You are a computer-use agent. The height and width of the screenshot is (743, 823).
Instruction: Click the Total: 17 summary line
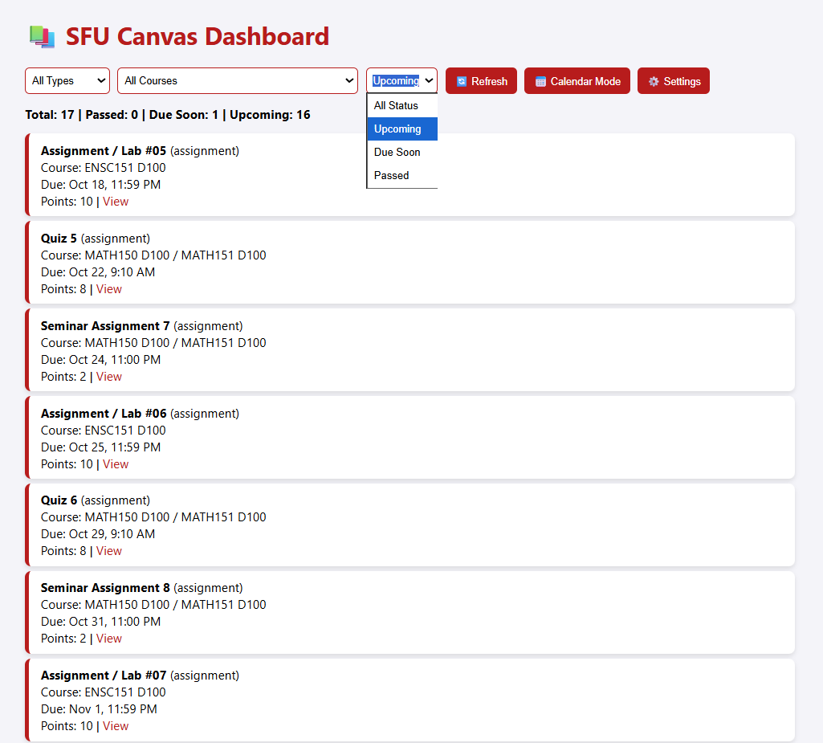tap(168, 115)
